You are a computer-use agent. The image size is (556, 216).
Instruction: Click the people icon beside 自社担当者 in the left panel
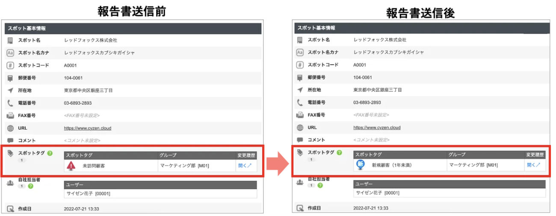pos(11,182)
